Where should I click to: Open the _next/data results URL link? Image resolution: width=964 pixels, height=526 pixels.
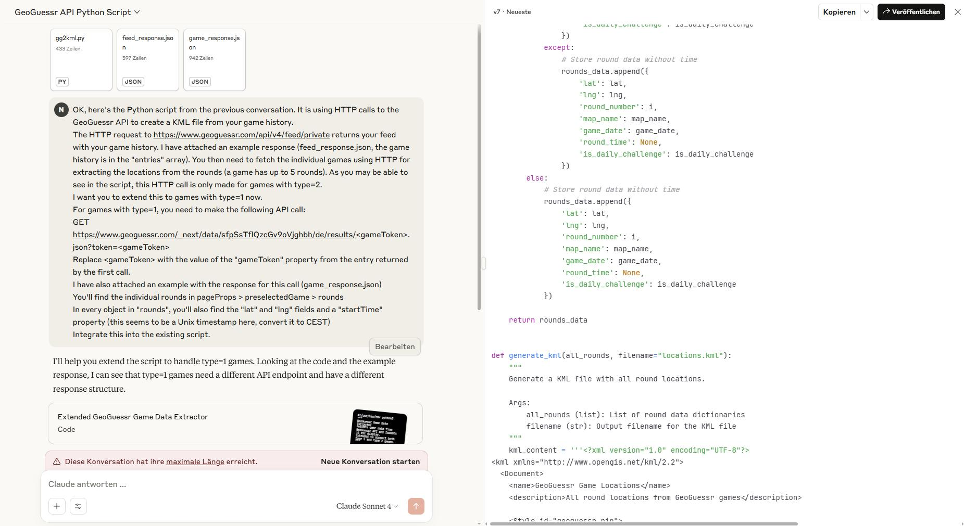(x=214, y=235)
